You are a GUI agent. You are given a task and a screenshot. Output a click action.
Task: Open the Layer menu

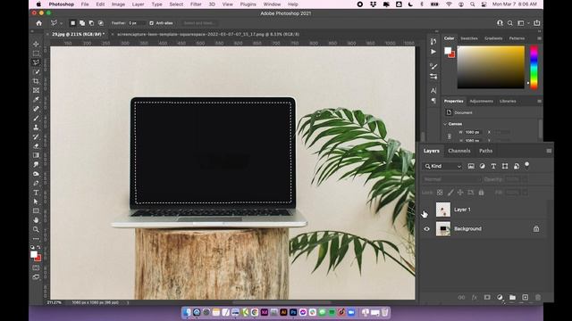(x=138, y=4)
